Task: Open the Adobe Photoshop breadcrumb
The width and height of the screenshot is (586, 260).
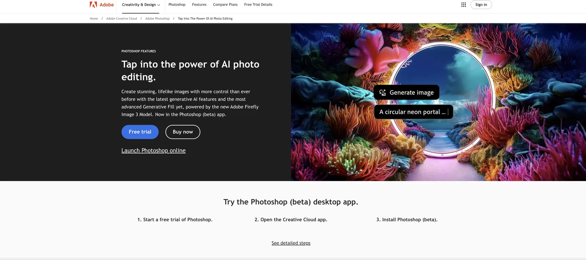Action: 157,19
